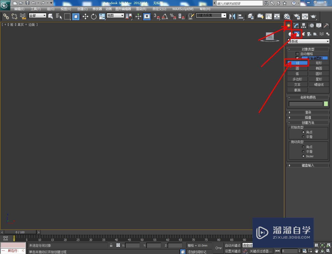The image size is (332, 254).
Task: Open the 创建选择集 dropdown
Action: 211,16
